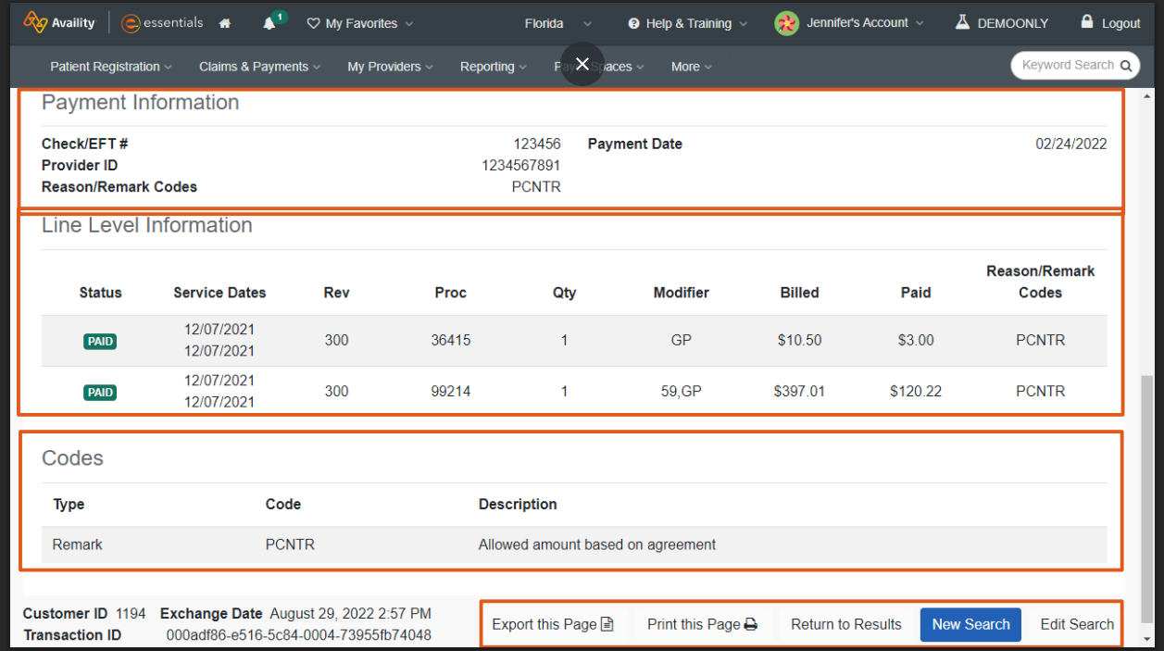This screenshot has height=651, width=1164.
Task: Click the Print this Page printer icon
Action: tap(751, 624)
